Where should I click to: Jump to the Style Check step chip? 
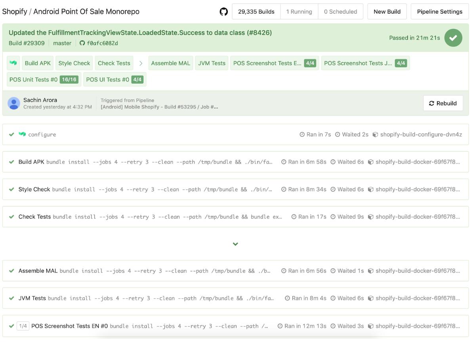74,63
